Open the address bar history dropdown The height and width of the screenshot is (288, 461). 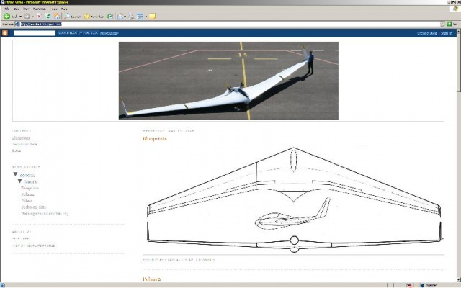tap(442, 24)
